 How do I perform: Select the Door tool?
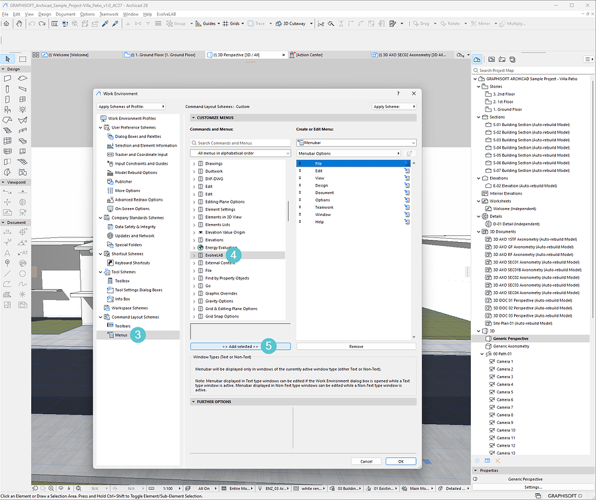(7, 99)
